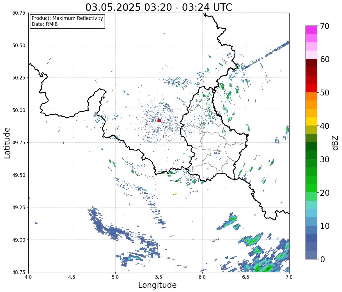Click latitude tick label '49.25'
Screen dimensions: 342x292
click(x=19, y=207)
